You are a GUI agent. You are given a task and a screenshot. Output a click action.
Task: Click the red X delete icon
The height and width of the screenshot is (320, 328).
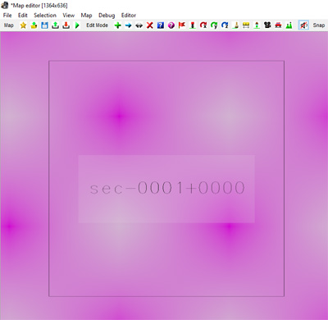149,25
